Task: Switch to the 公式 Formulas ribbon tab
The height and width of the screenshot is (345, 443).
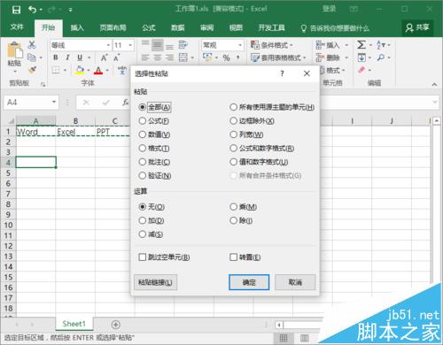Action: point(149,27)
